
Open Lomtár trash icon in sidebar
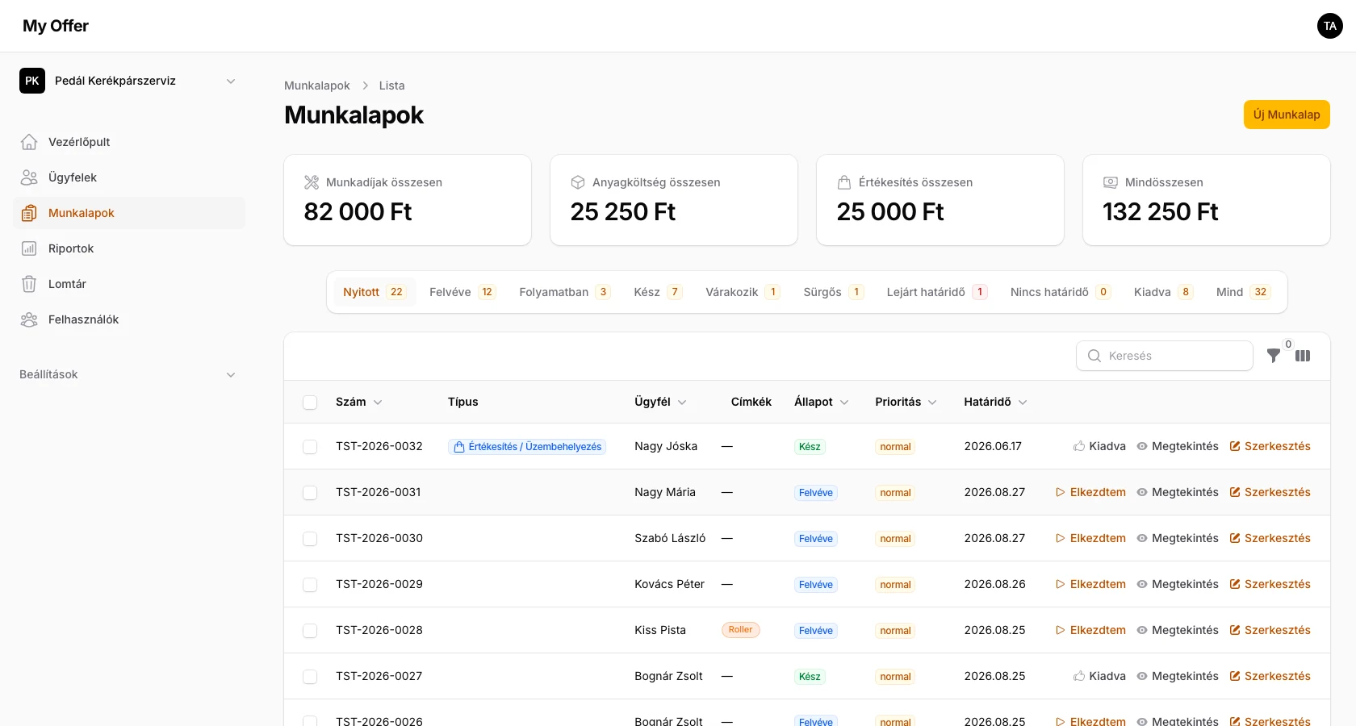pos(29,284)
